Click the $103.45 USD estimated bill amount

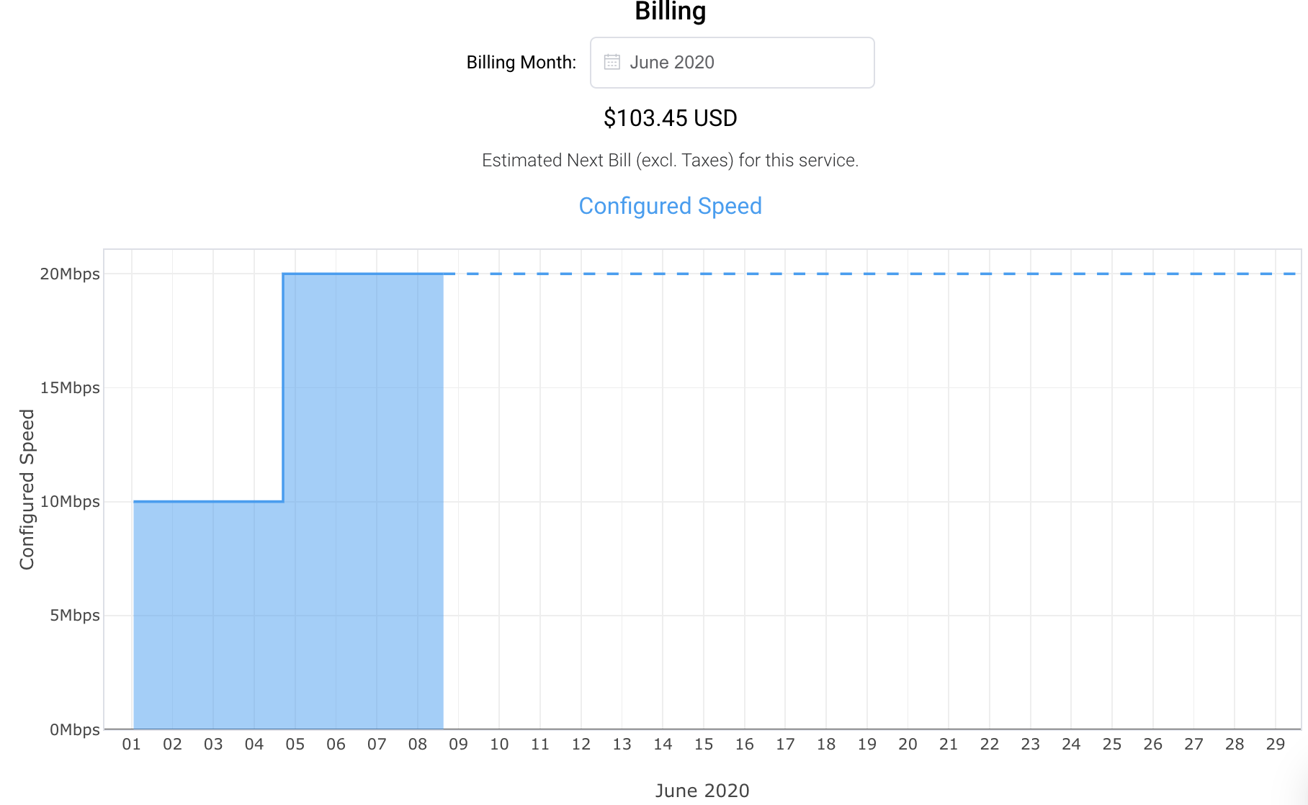click(x=669, y=117)
